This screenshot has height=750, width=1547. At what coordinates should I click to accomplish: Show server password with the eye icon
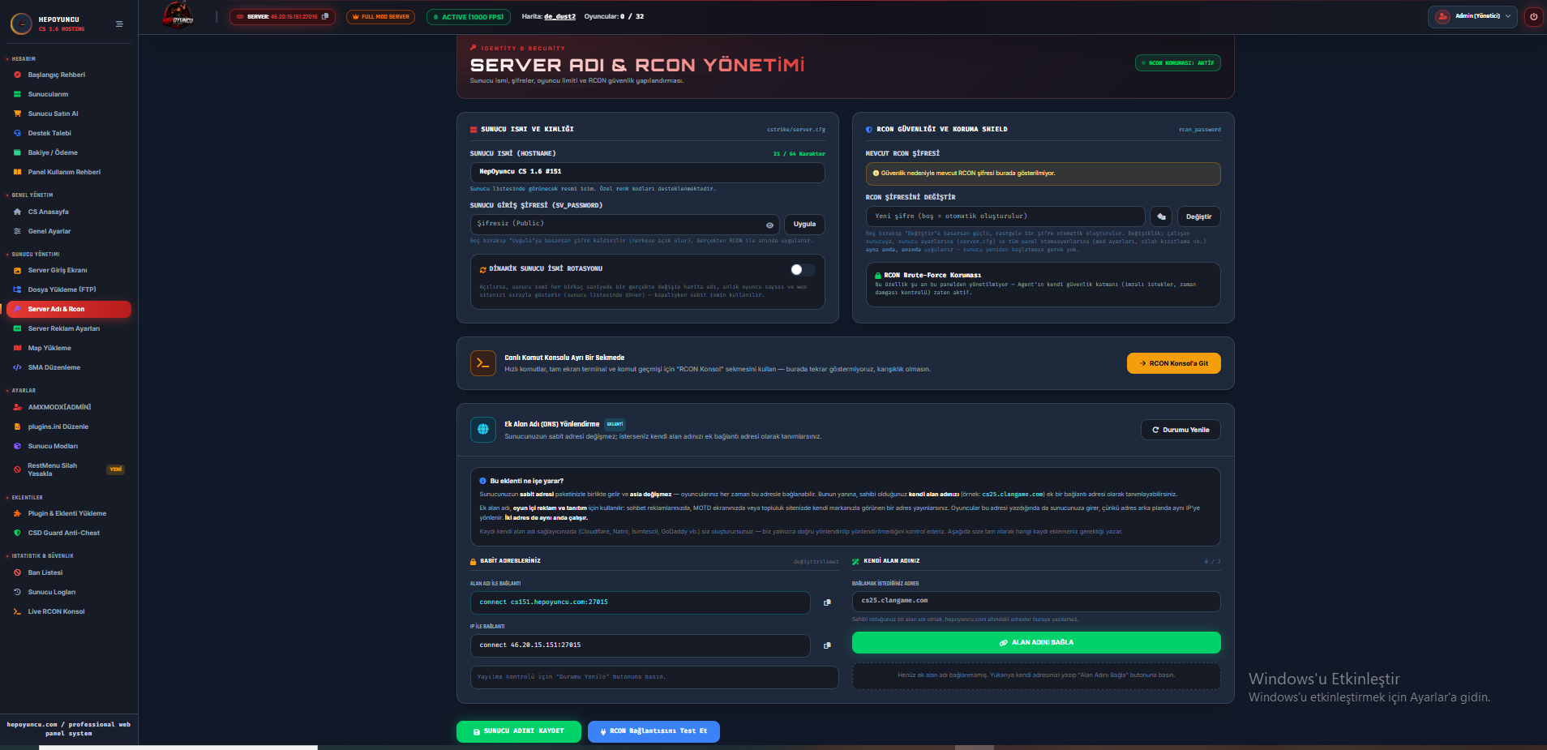click(769, 225)
